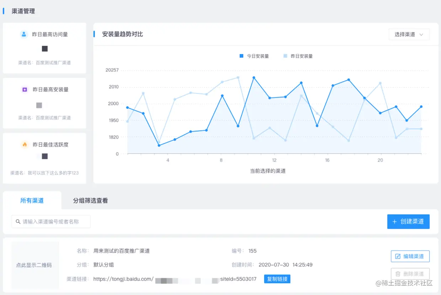Click the 昨日最高安装量 stat card title
The height and width of the screenshot is (295, 441).
click(51, 90)
